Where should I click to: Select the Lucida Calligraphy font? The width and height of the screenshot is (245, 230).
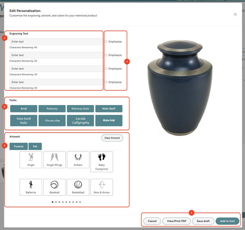(80, 121)
